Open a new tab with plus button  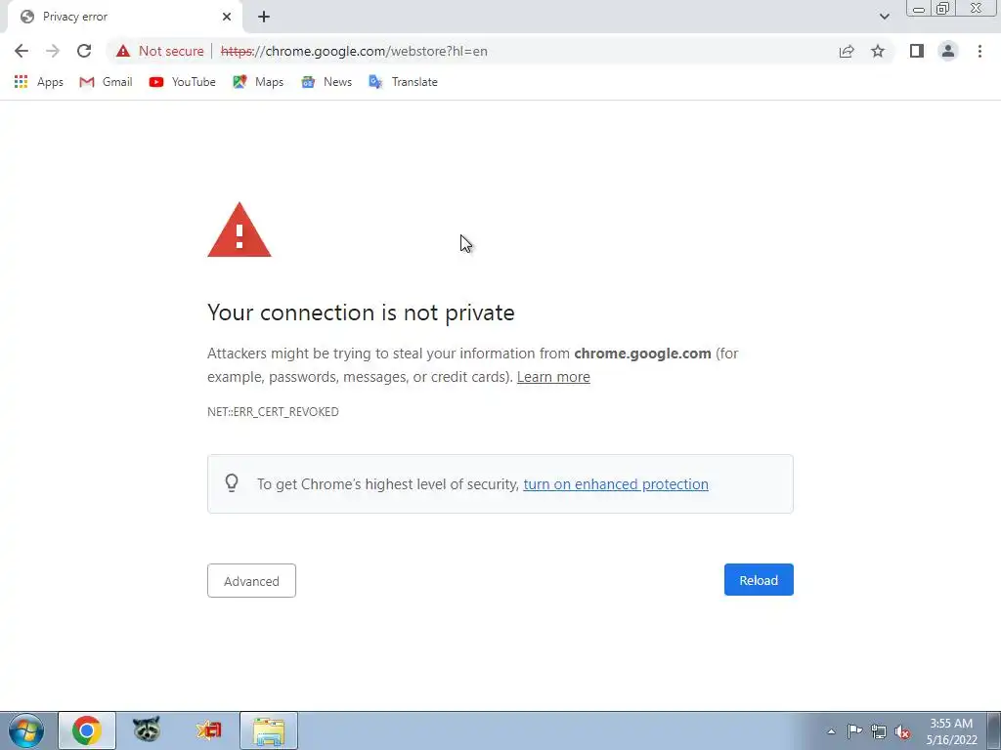pyautogui.click(x=264, y=17)
